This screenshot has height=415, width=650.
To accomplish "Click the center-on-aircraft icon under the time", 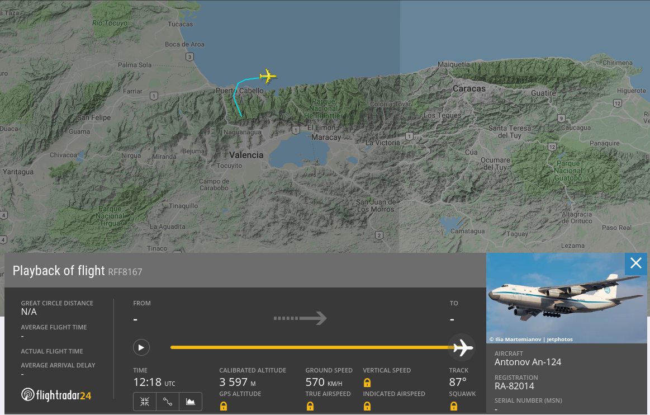I will (145, 402).
